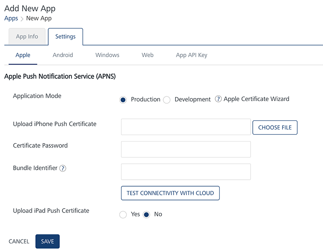Switch to the App Info tab
Image resolution: width=323 pixels, height=252 pixels.
(x=27, y=37)
